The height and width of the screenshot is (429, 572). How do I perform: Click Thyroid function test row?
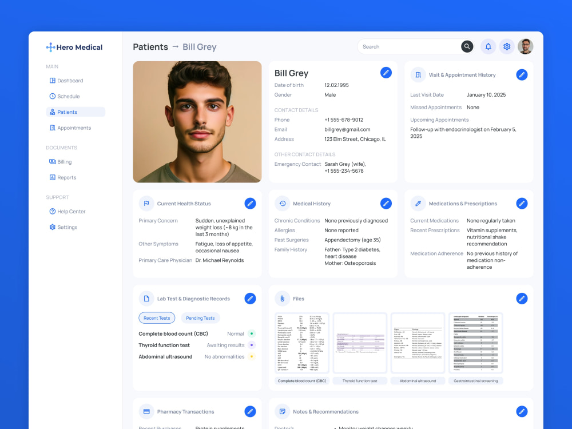coord(197,345)
